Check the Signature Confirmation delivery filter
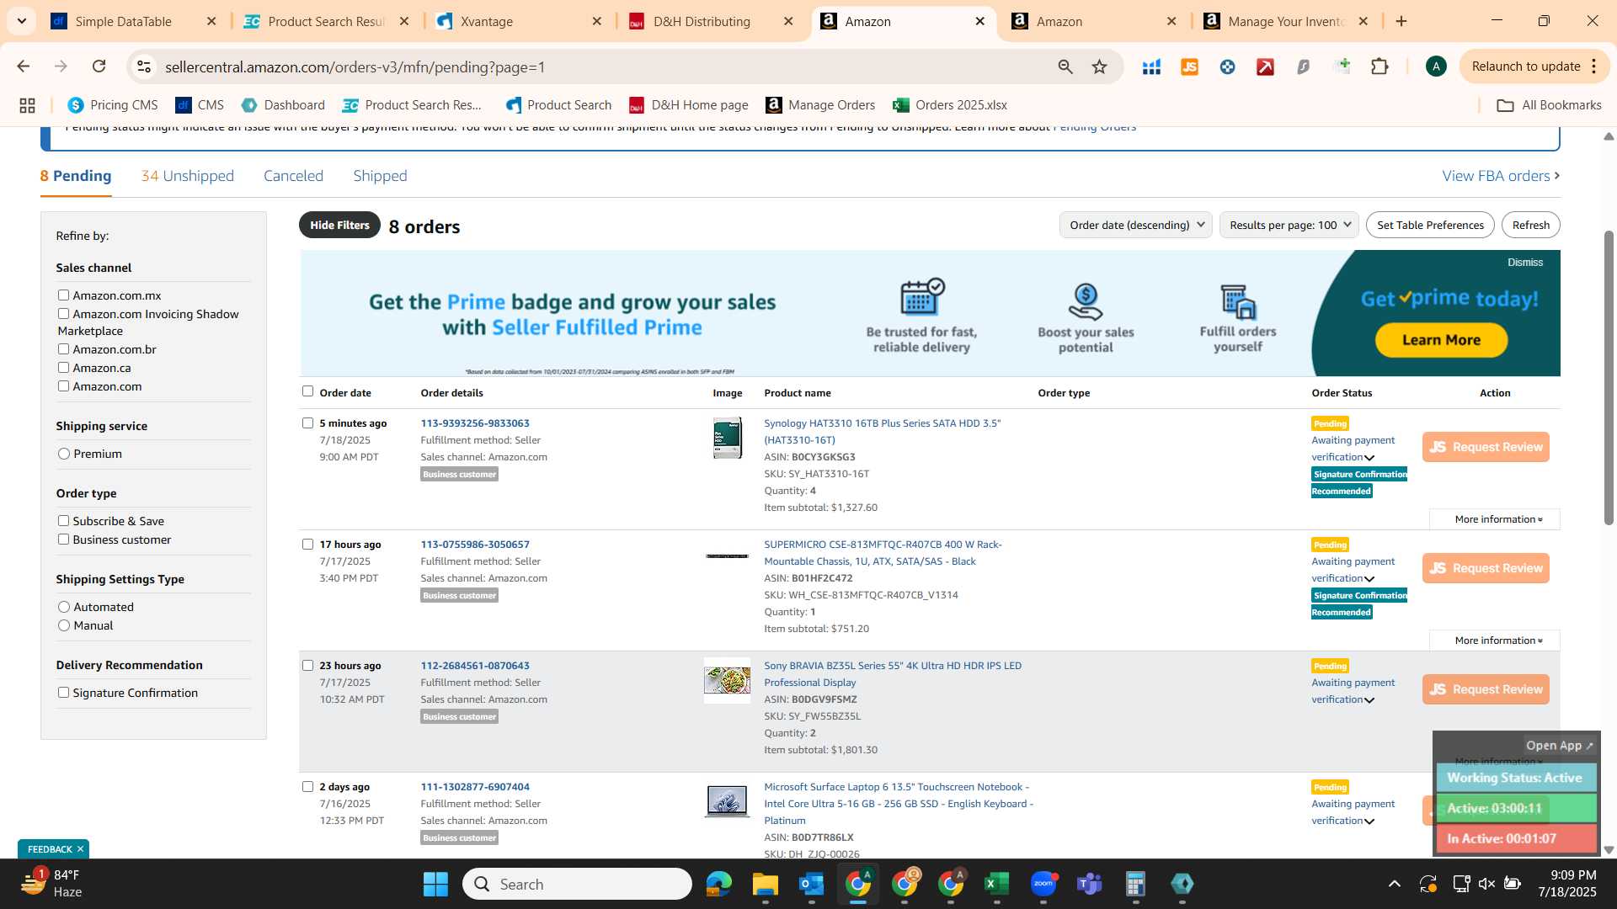Image resolution: width=1617 pixels, height=909 pixels. 63,692
